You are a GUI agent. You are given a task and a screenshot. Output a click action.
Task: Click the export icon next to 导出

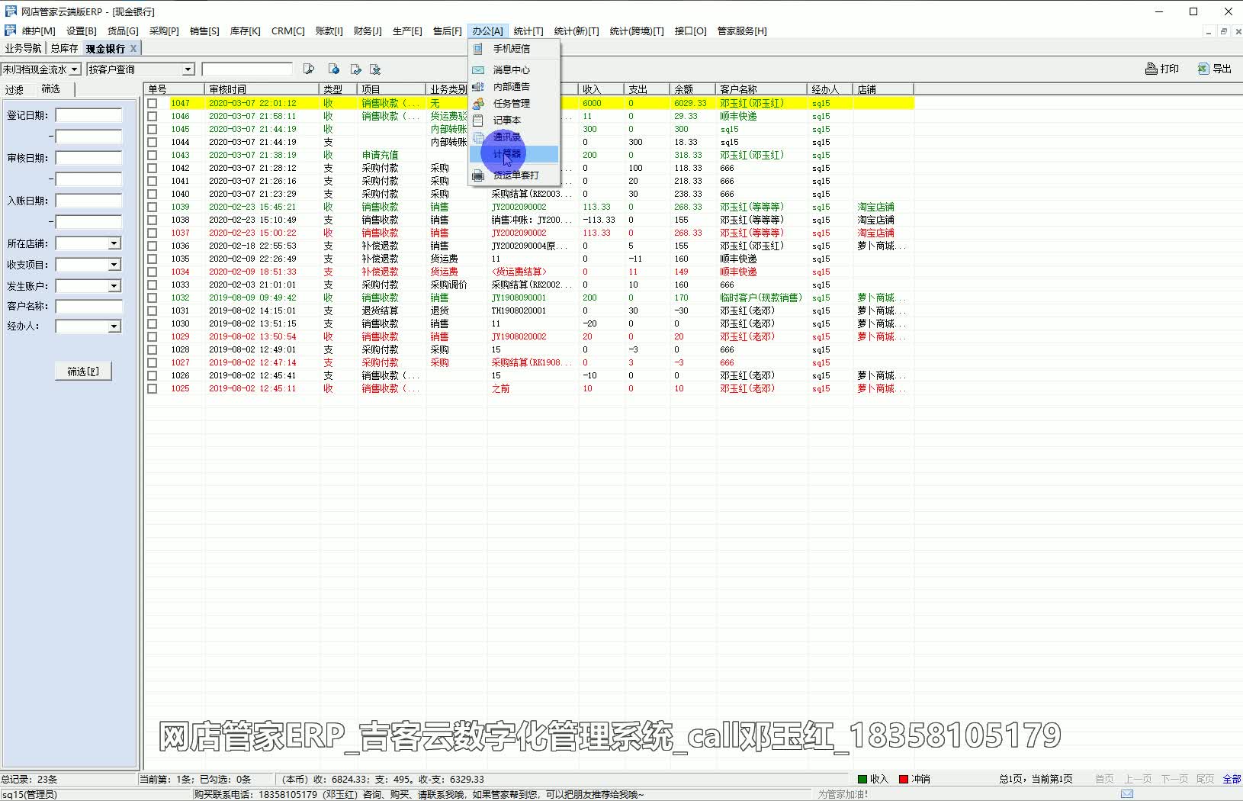[x=1203, y=69]
